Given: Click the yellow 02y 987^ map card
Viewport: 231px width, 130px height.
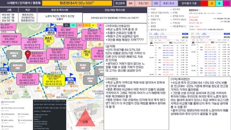Looking at the screenshot, I should tap(54, 80).
